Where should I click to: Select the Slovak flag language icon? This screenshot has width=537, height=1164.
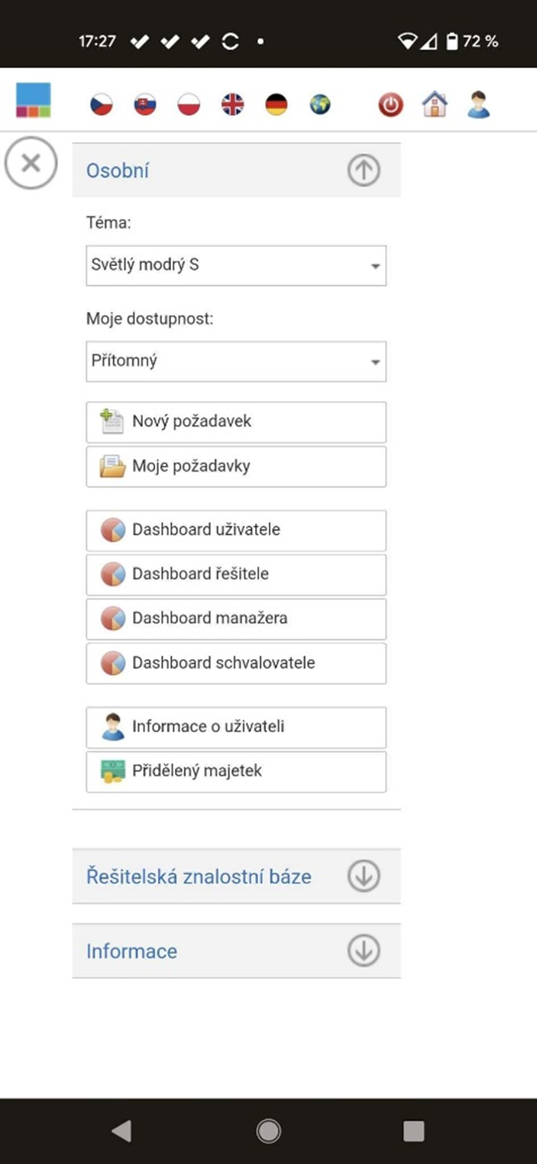(145, 104)
